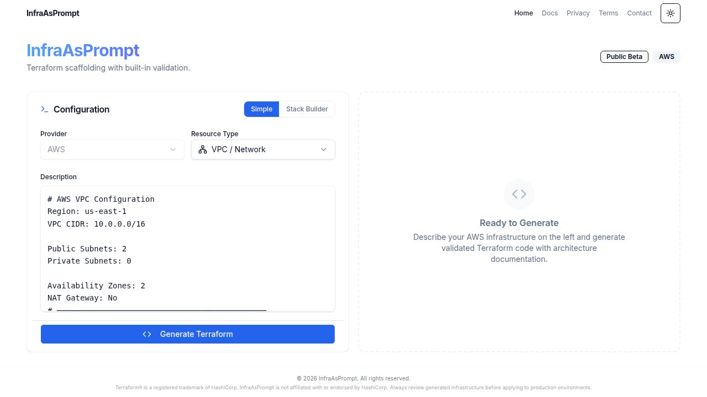Expand the VPC / Network chevron arrow
The height and width of the screenshot is (397, 707).
click(324, 149)
